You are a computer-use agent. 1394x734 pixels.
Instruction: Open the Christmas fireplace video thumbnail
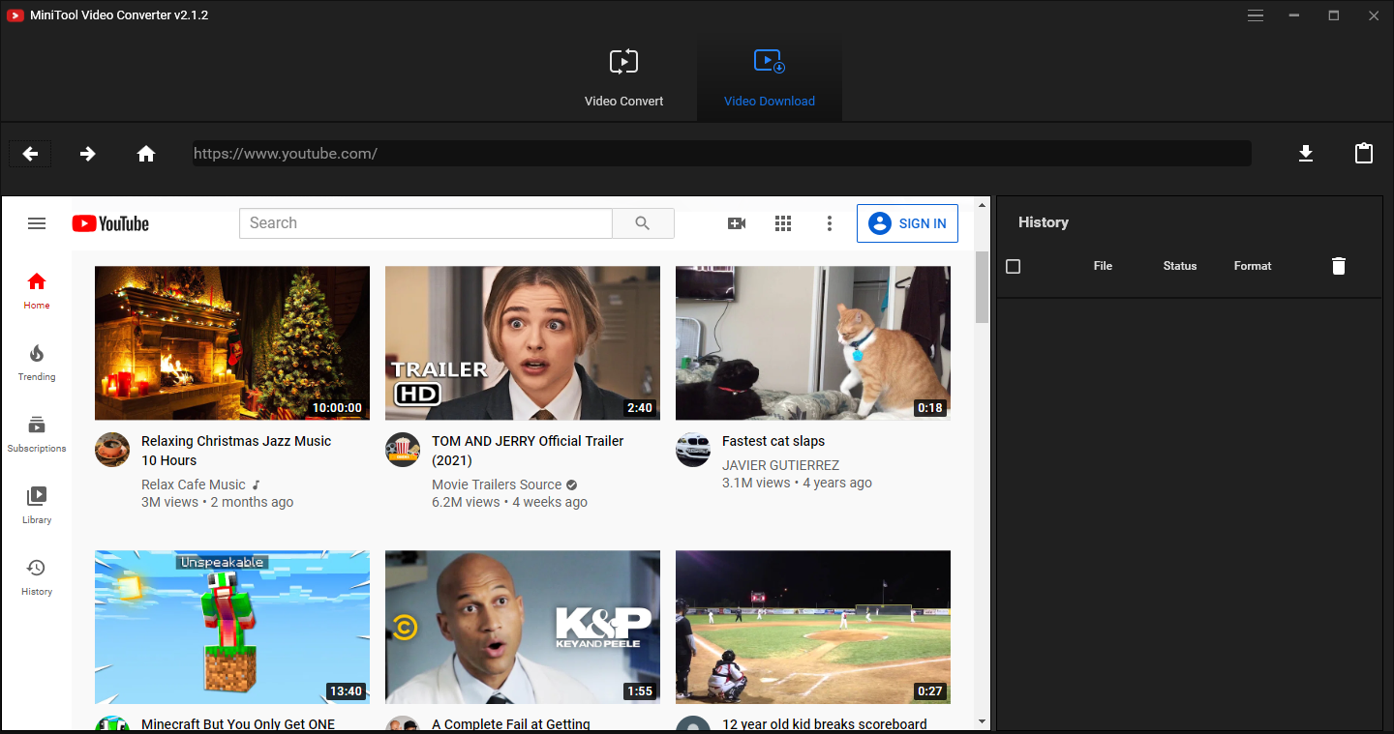tap(232, 343)
